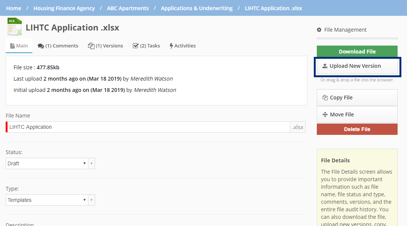
Task: Edit the File Name text field
Action: click(x=148, y=127)
